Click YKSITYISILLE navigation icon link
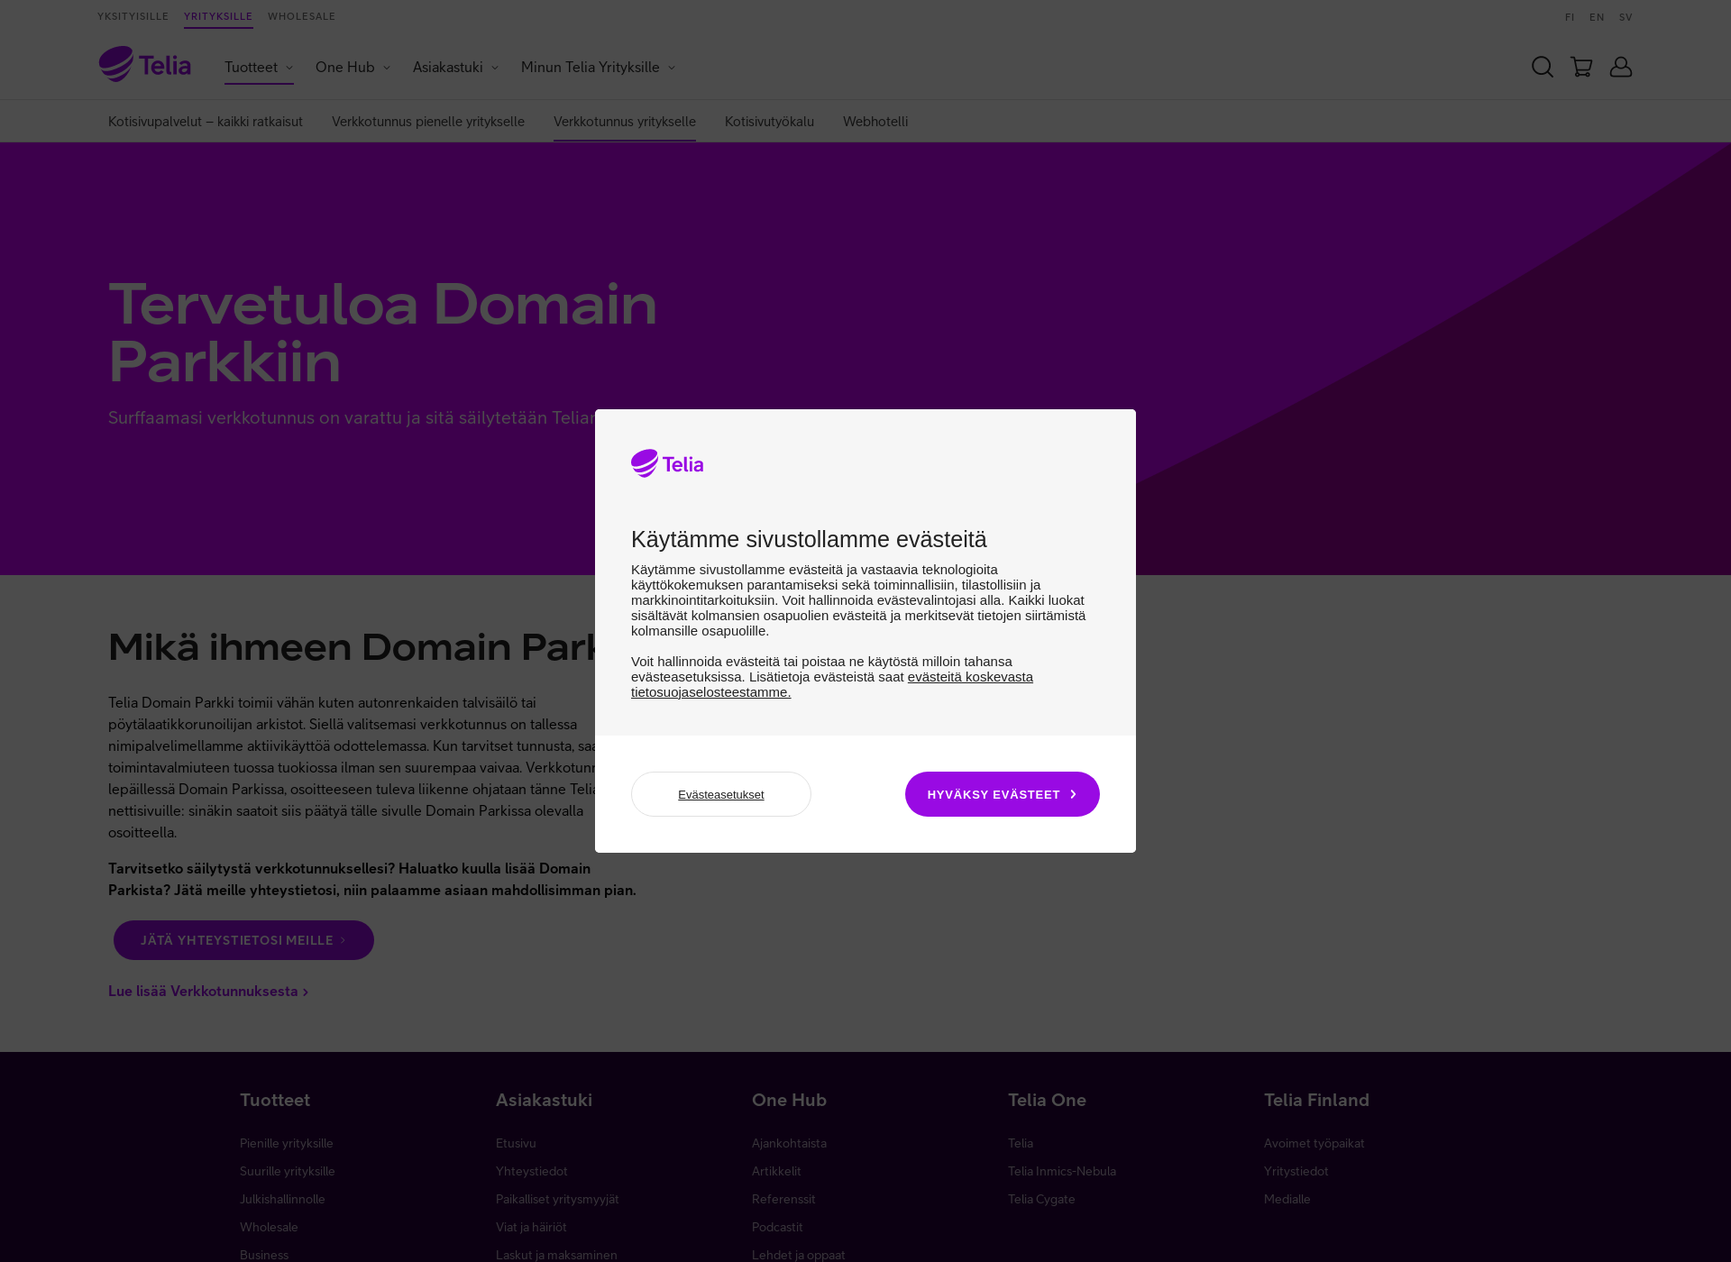Image resolution: width=1731 pixels, height=1262 pixels. pos(132,16)
